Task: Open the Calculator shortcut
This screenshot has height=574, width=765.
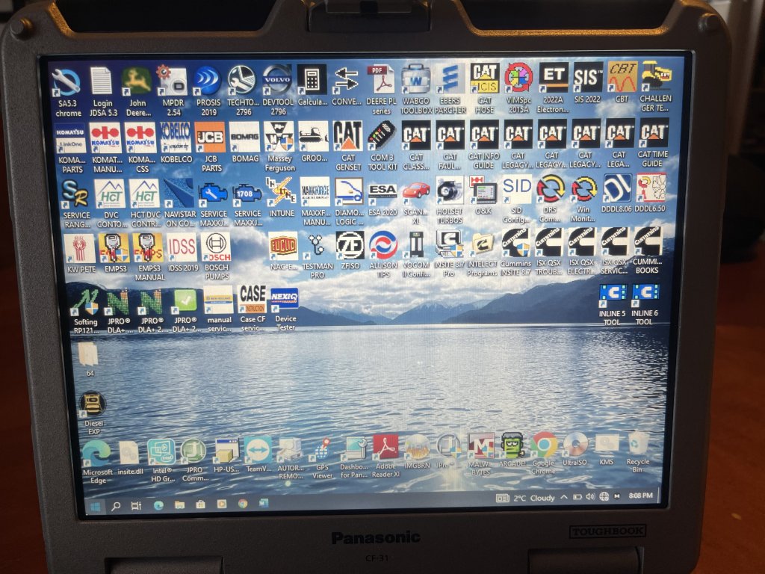Action: [x=312, y=80]
